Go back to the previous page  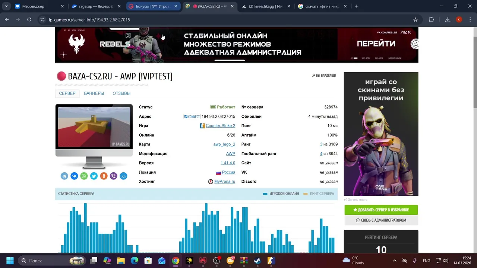coord(7,20)
